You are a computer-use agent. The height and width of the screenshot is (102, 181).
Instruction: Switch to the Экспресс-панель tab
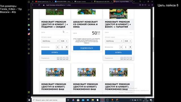coord(83,2)
